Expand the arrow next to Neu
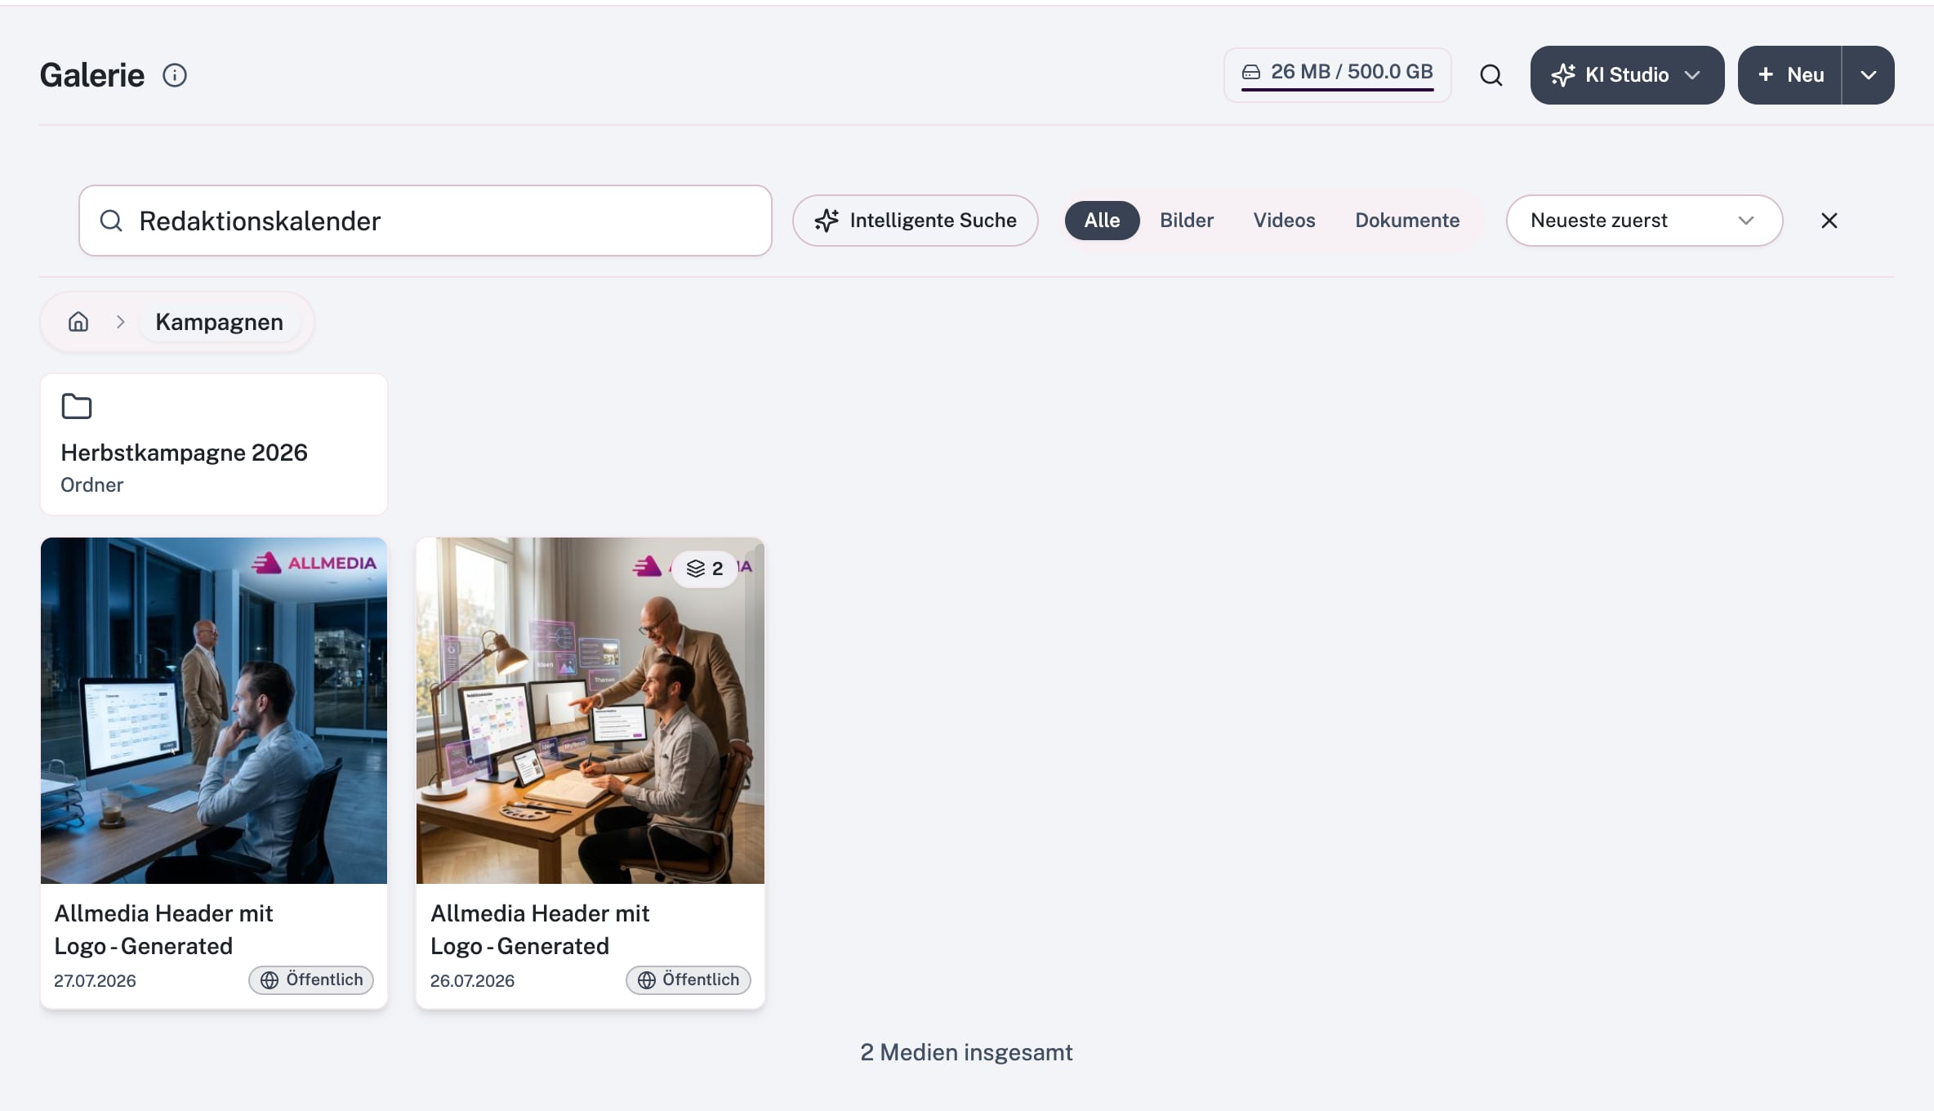 click(x=1869, y=75)
